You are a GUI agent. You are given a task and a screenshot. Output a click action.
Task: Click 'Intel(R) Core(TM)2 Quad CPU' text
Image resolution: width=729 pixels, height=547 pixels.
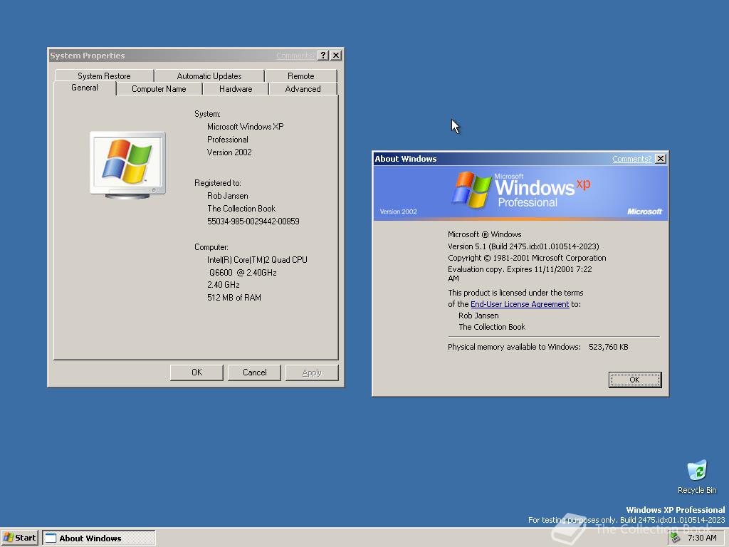pos(257,260)
